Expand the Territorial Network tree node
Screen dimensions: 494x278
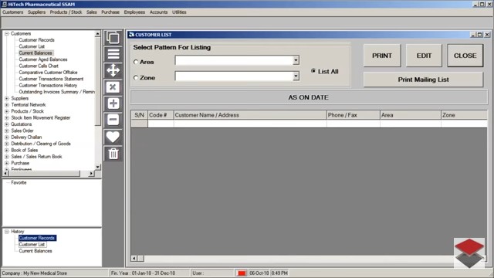(7, 105)
